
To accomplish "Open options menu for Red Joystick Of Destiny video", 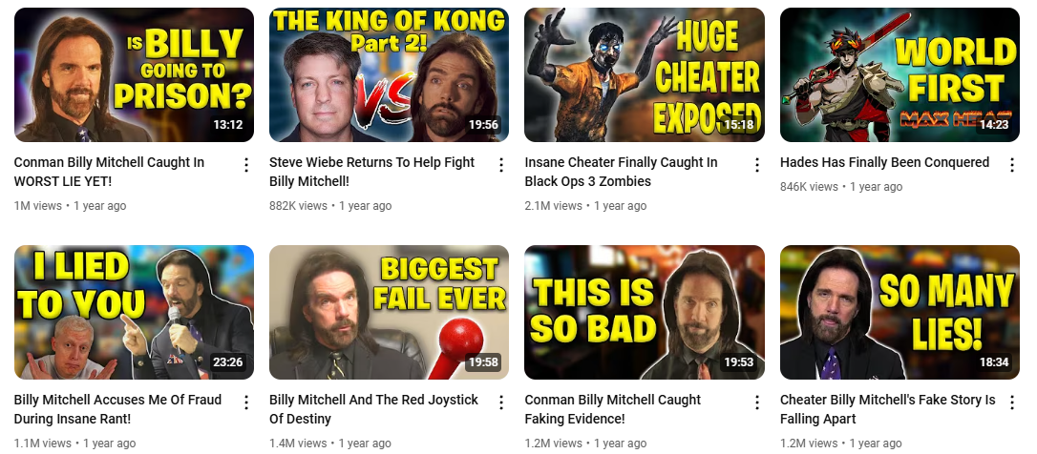I will (x=501, y=402).
